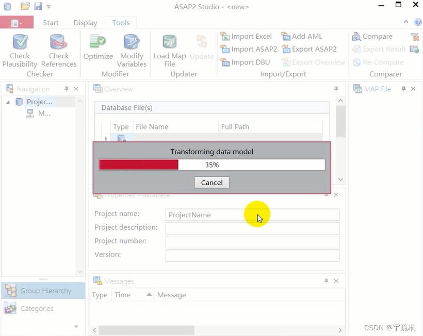Click the icon right of Export Result
Screen dimensions: 423x336
[x=414, y=49]
